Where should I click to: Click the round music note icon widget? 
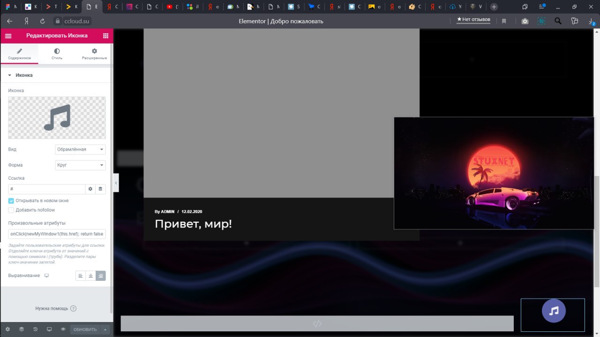[x=554, y=311]
